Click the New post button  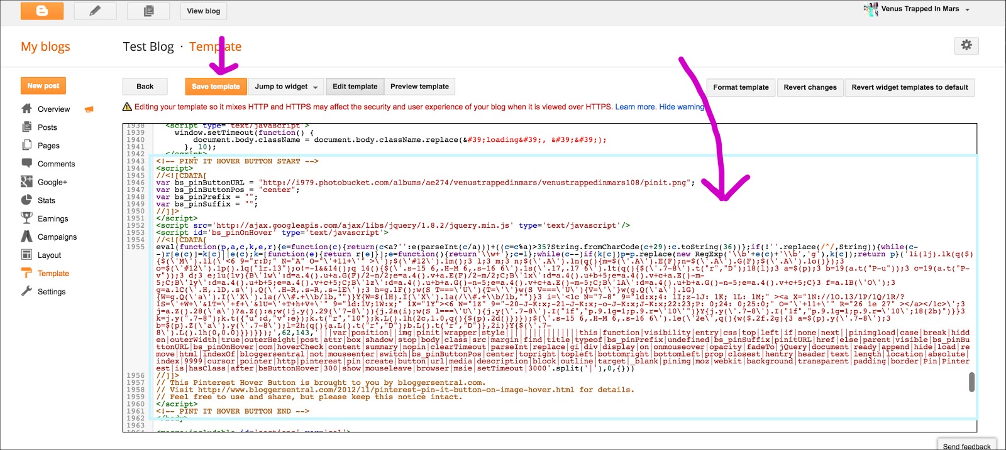click(43, 86)
